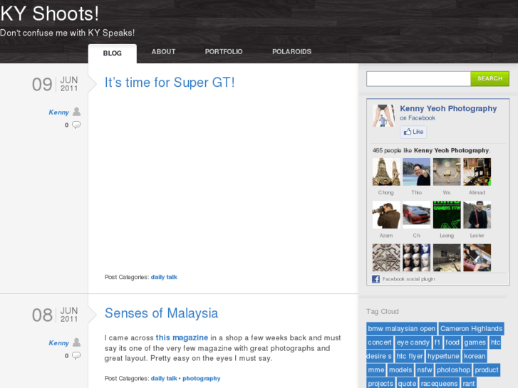Click "daily talk" category under Senses of Malaysia
The width and height of the screenshot is (518, 388).
tap(164, 379)
